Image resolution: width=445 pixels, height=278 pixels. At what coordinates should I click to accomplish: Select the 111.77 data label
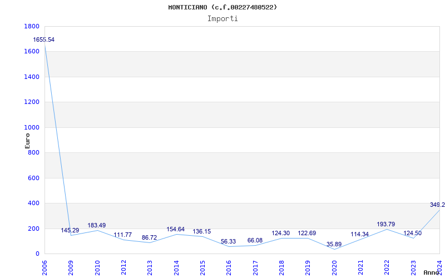122,235
